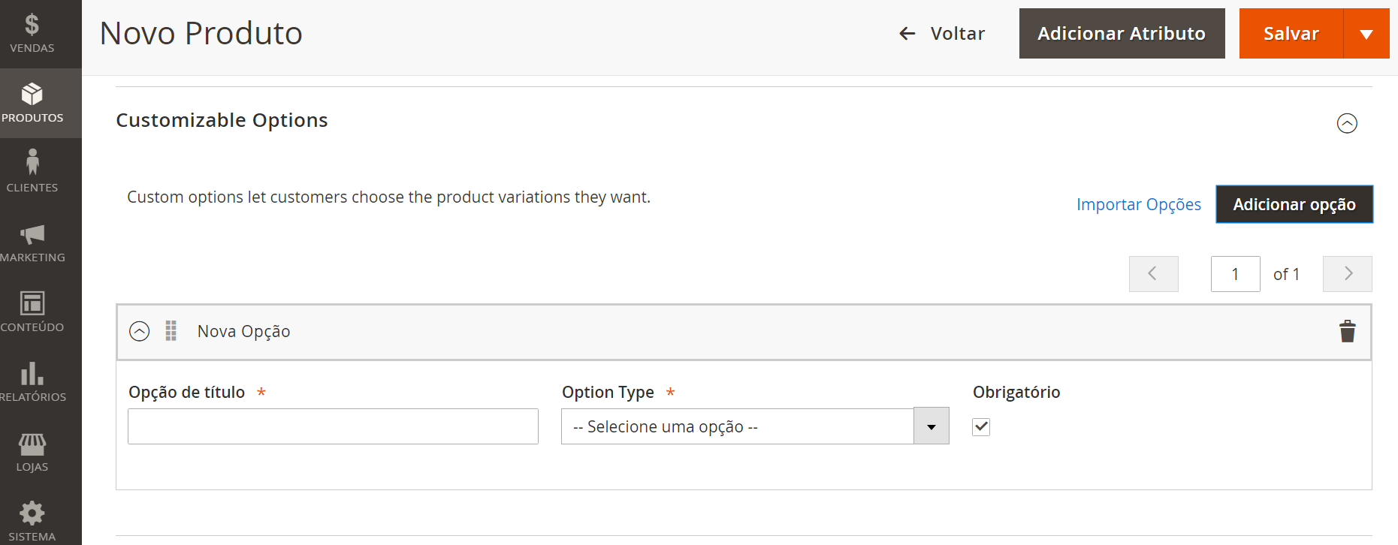The height and width of the screenshot is (545, 1398).
Task: Open the Clientes sidebar menu
Action: [x=32, y=172]
